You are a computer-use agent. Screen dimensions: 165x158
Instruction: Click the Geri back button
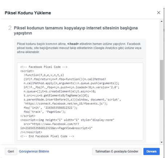[11, 151]
